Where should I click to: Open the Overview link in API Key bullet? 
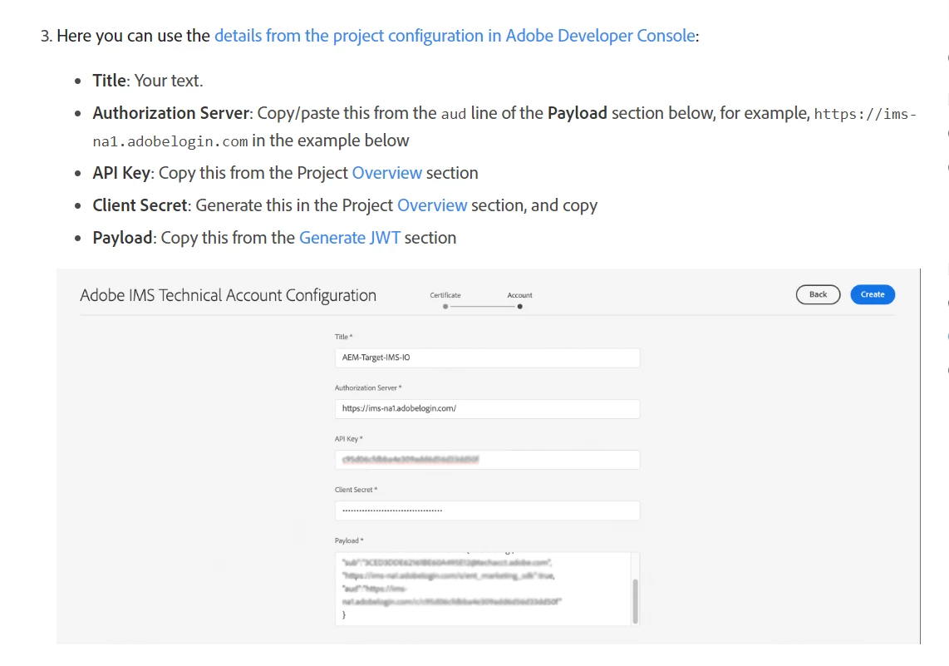coord(386,173)
